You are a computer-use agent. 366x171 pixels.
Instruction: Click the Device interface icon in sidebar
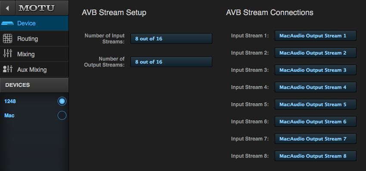point(7,23)
